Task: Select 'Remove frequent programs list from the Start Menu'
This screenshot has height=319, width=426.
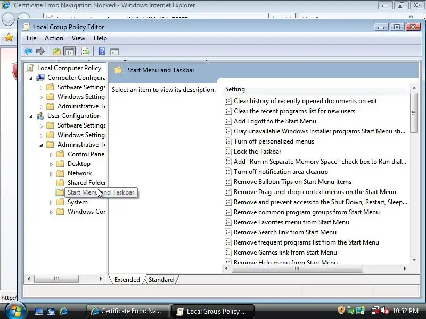Action: point(306,242)
